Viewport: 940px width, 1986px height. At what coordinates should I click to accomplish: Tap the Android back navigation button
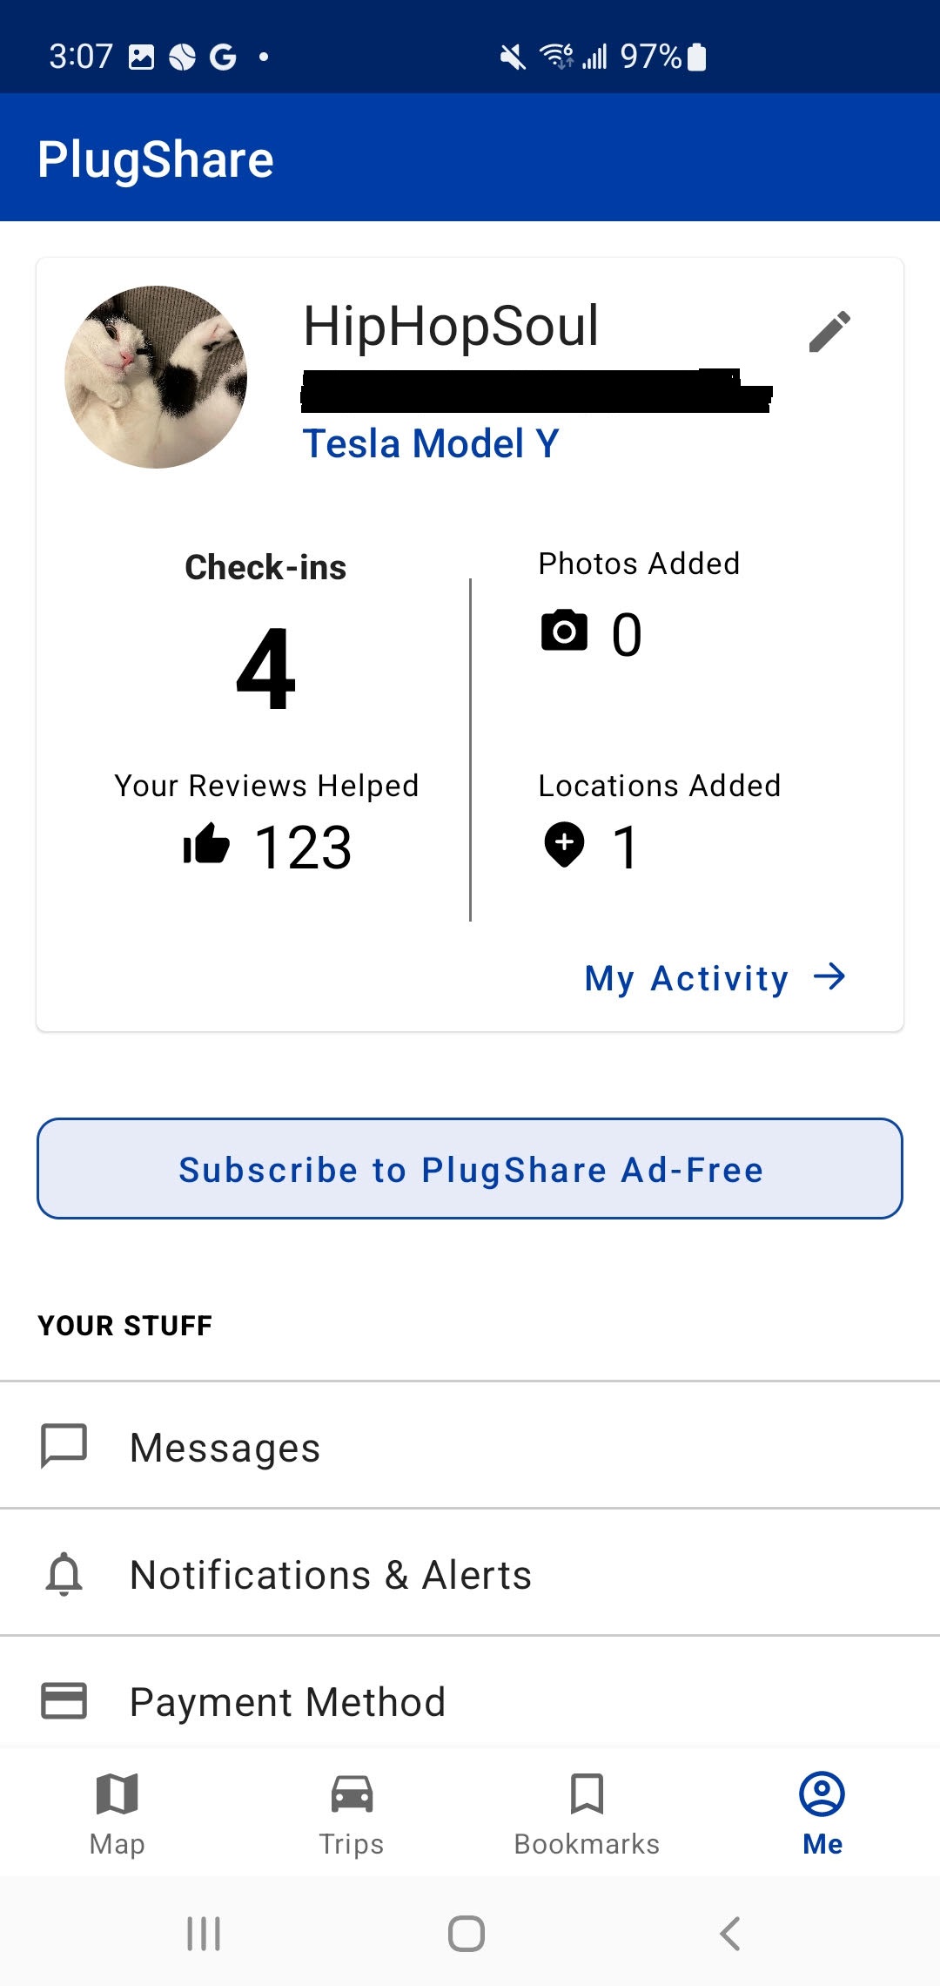(x=730, y=1933)
